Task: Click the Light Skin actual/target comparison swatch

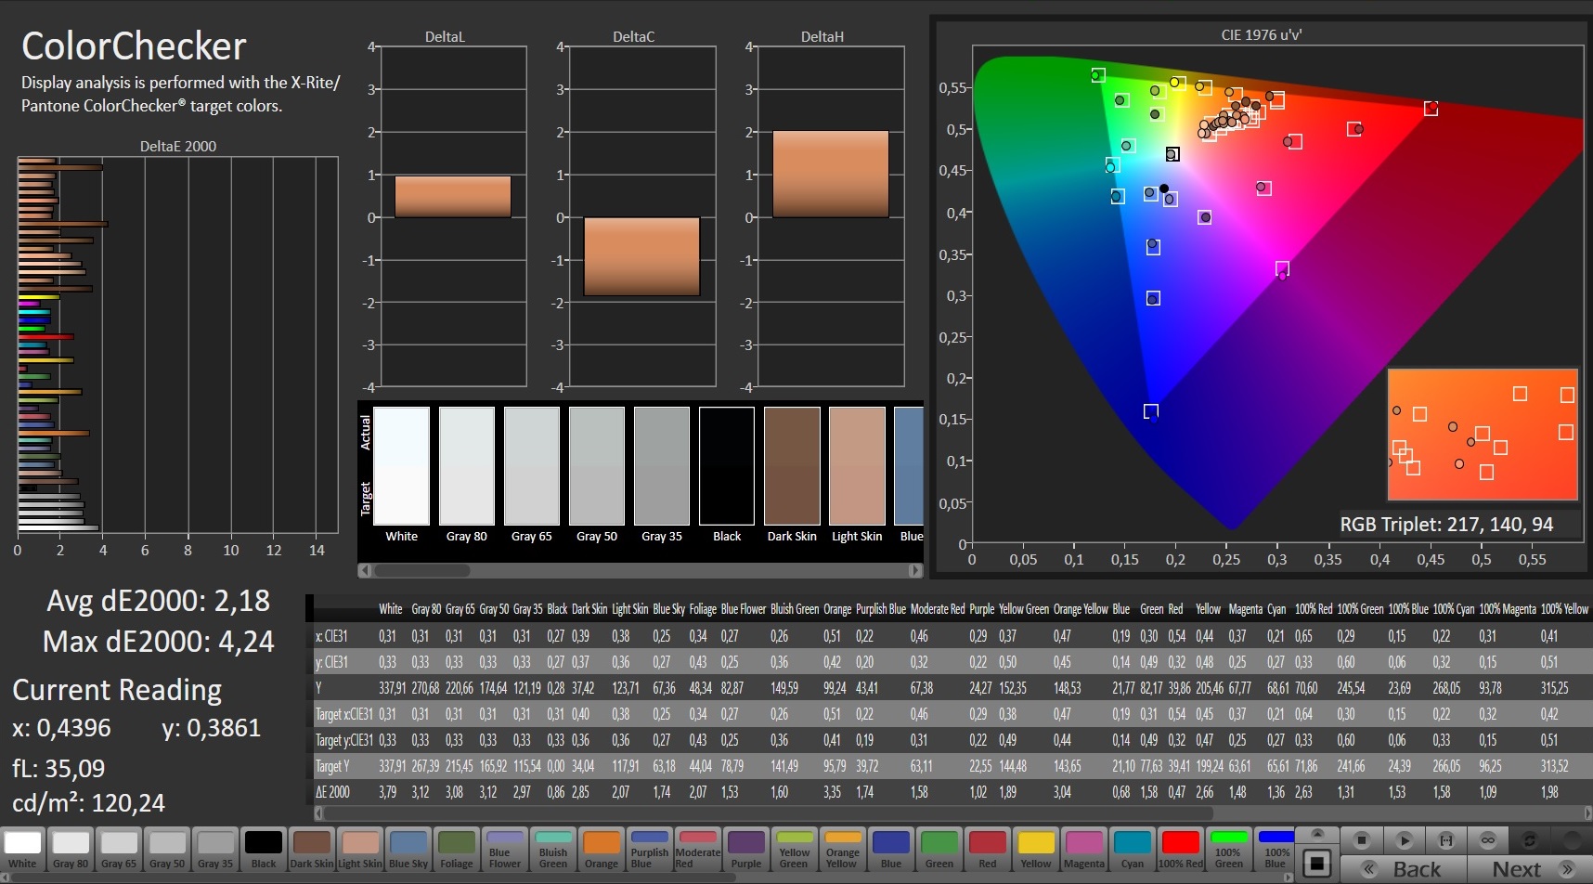Action: [857, 466]
